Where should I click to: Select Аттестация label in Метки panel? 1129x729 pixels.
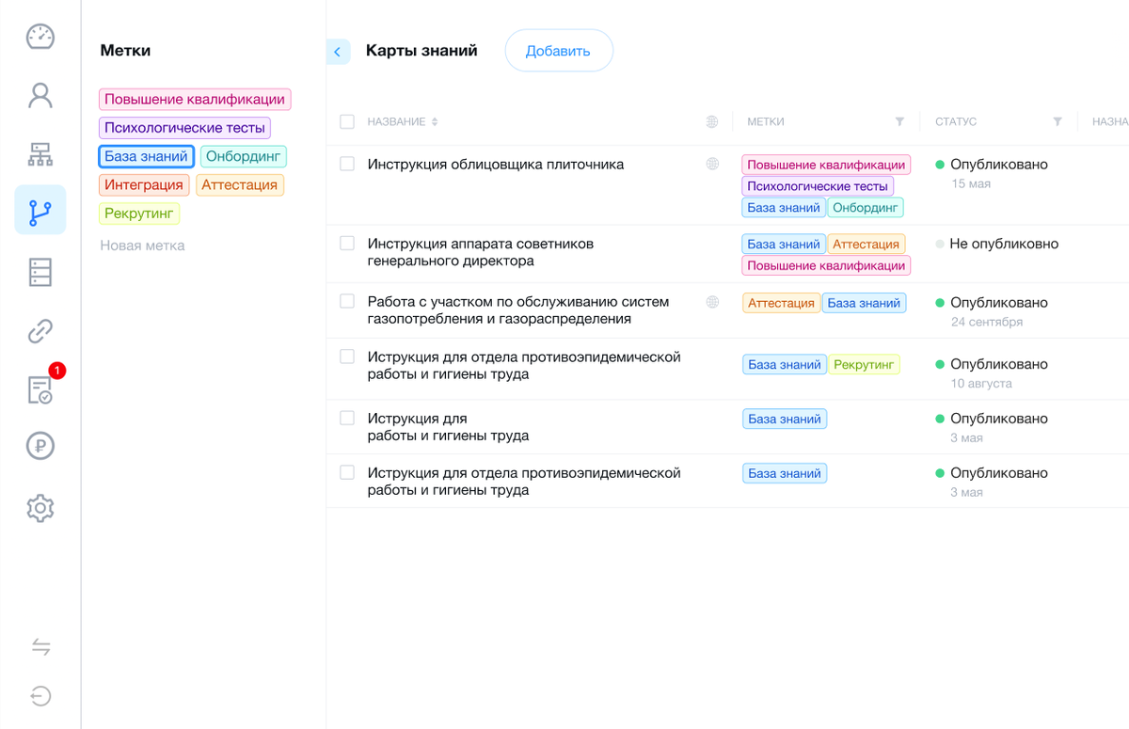(x=240, y=184)
